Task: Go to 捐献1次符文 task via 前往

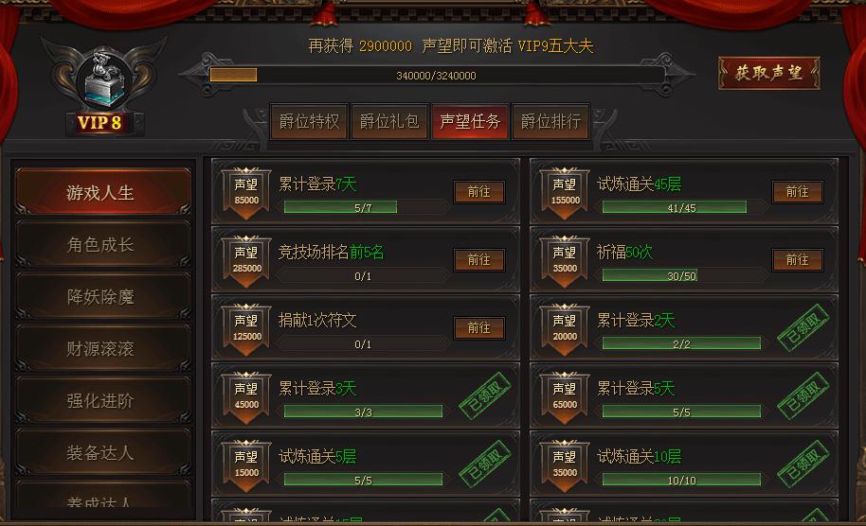Action: click(x=478, y=328)
